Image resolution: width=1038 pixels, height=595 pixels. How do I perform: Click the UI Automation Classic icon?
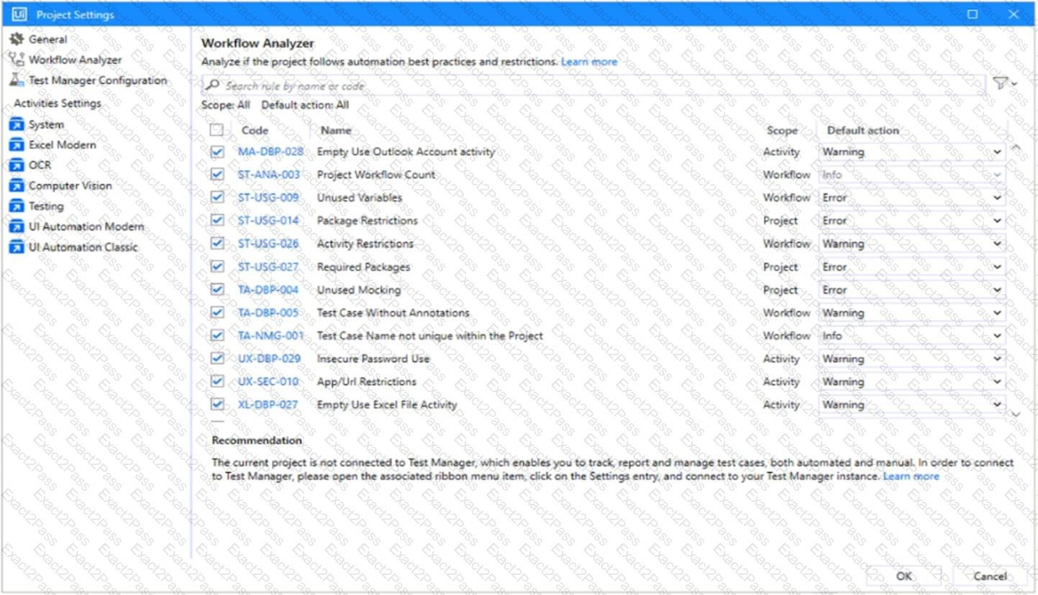pyautogui.click(x=16, y=247)
